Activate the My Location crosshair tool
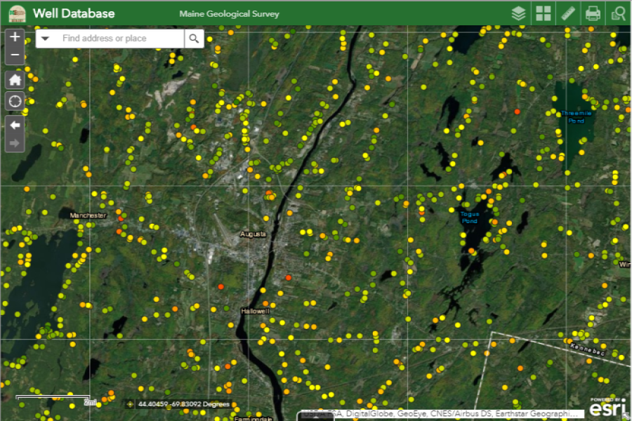Screen dimensions: 632x421 [x=14, y=101]
